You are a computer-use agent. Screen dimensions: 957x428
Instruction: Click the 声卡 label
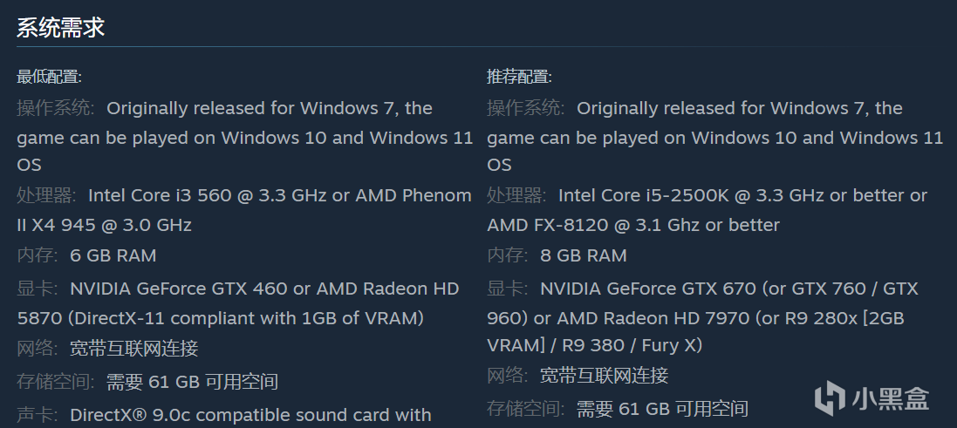37,415
